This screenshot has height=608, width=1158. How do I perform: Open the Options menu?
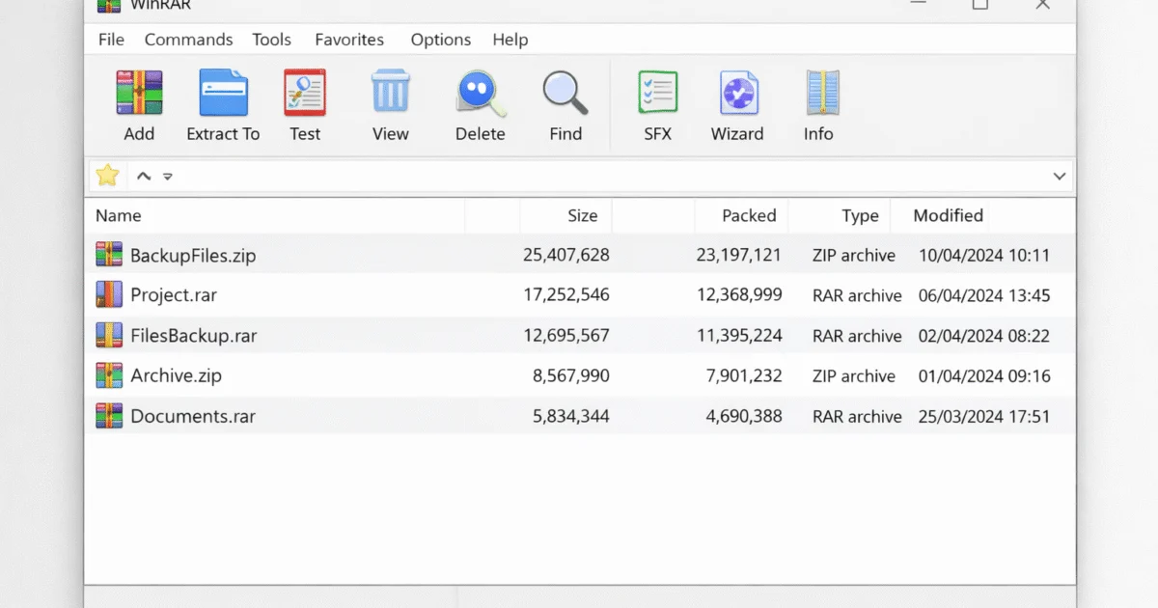click(441, 40)
